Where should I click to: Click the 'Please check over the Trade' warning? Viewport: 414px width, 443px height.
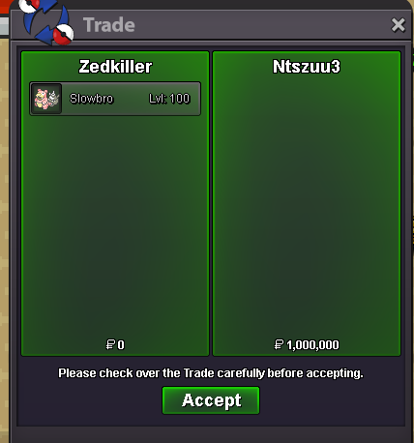pyautogui.click(x=211, y=373)
